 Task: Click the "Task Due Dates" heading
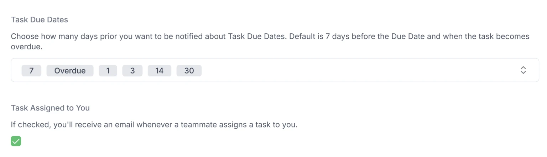[40, 20]
